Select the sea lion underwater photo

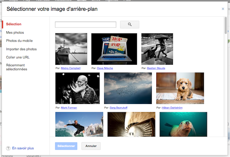183,124
